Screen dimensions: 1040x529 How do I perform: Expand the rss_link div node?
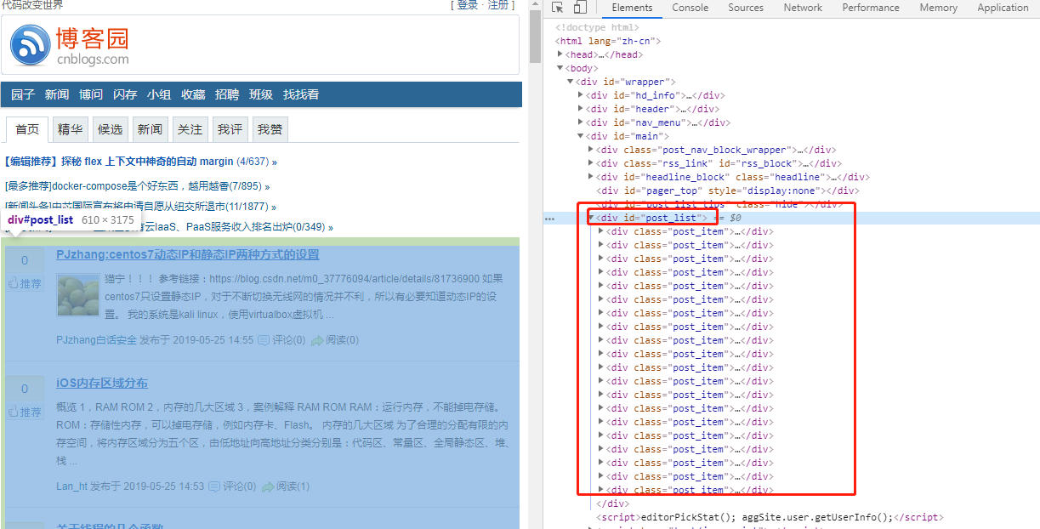pyautogui.click(x=591, y=163)
